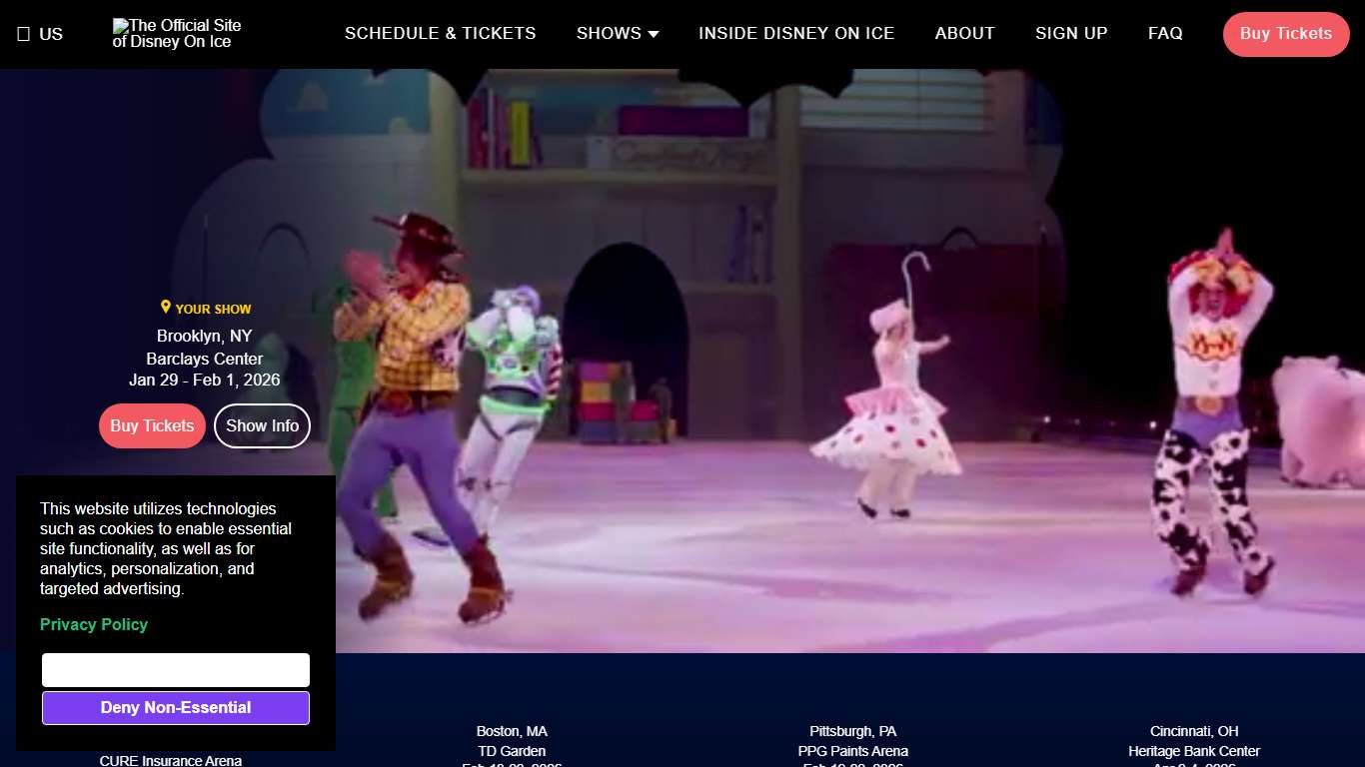Viewport: 1365px width, 767px height.
Task: Click the Deny Non-Essential cookies button
Action: 175,707
